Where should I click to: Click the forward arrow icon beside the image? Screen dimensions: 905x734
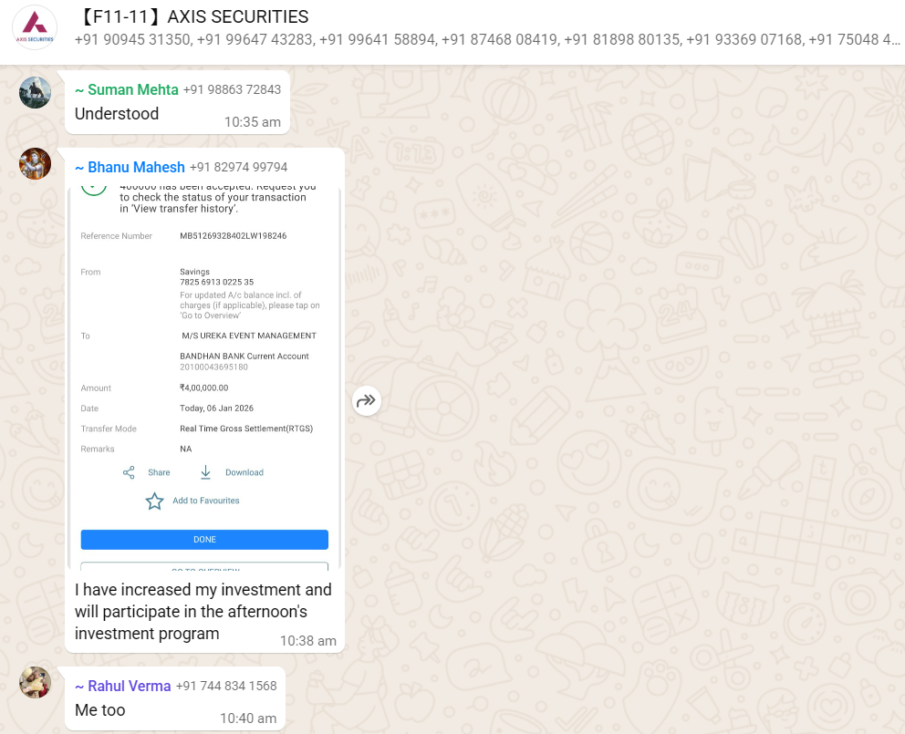[367, 400]
